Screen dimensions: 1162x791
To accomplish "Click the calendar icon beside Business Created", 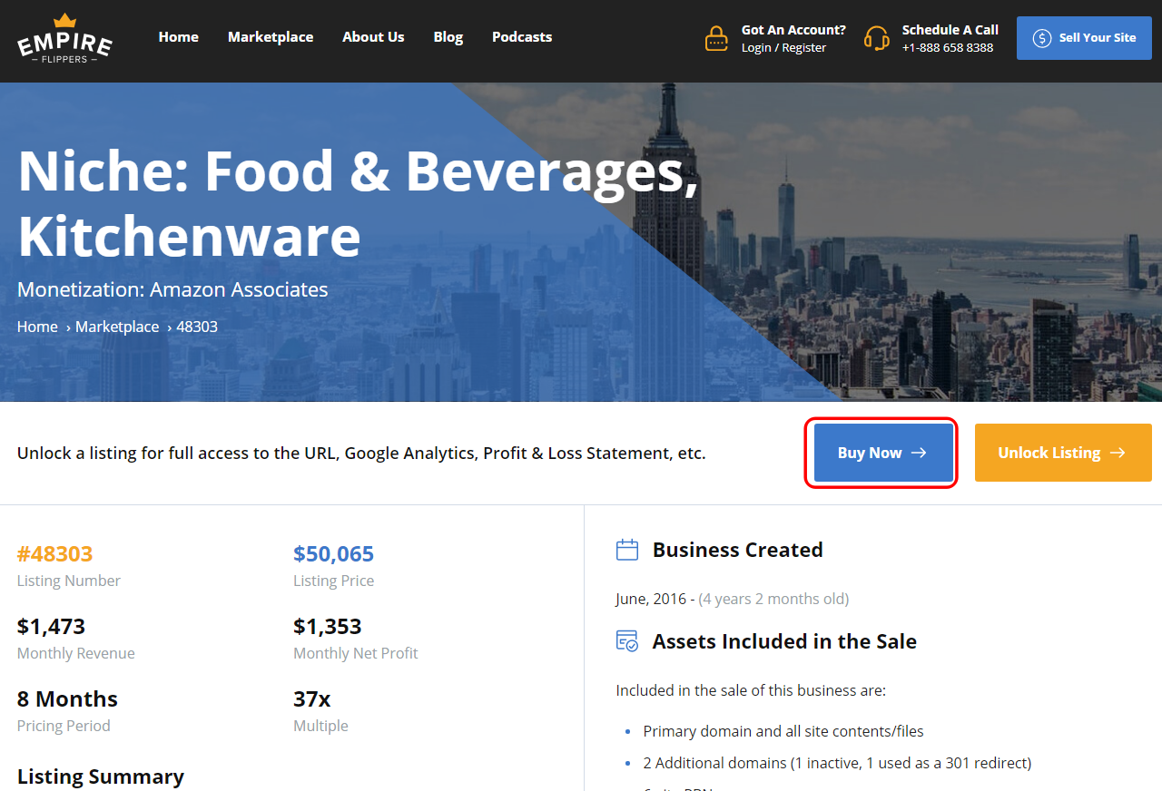I will (x=627, y=550).
